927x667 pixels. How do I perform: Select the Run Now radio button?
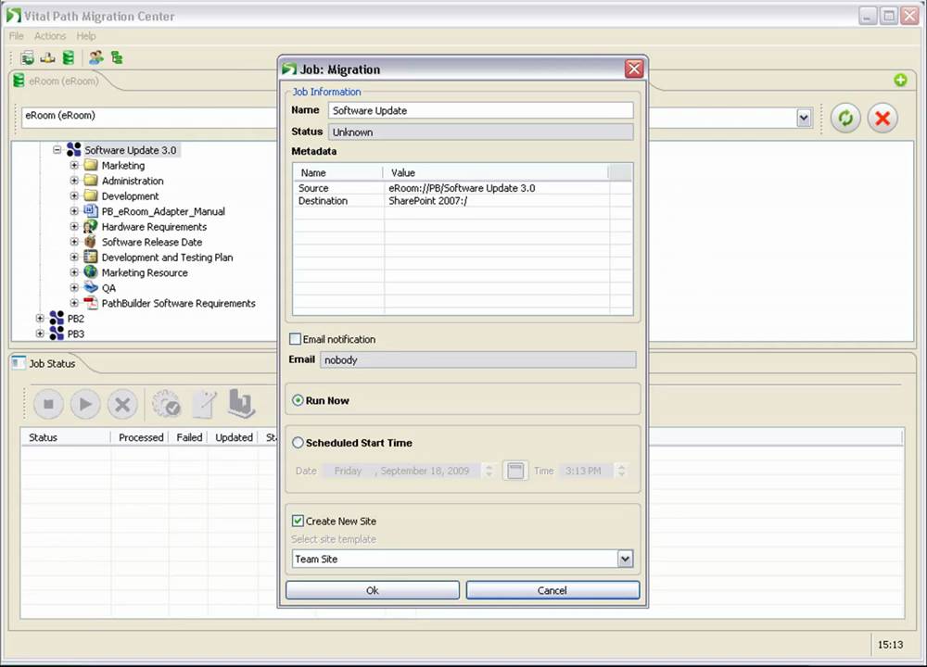click(298, 400)
